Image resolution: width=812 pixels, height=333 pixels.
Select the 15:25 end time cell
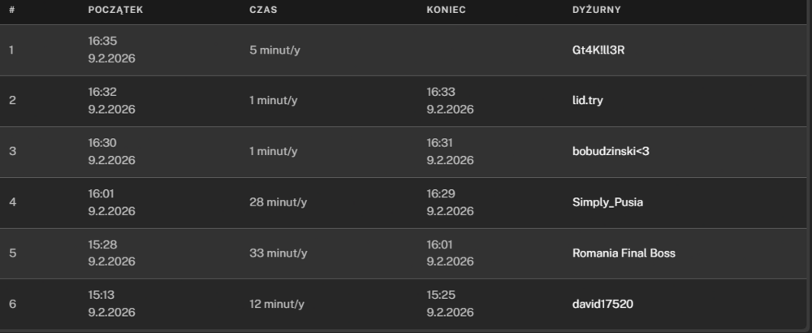coord(441,296)
